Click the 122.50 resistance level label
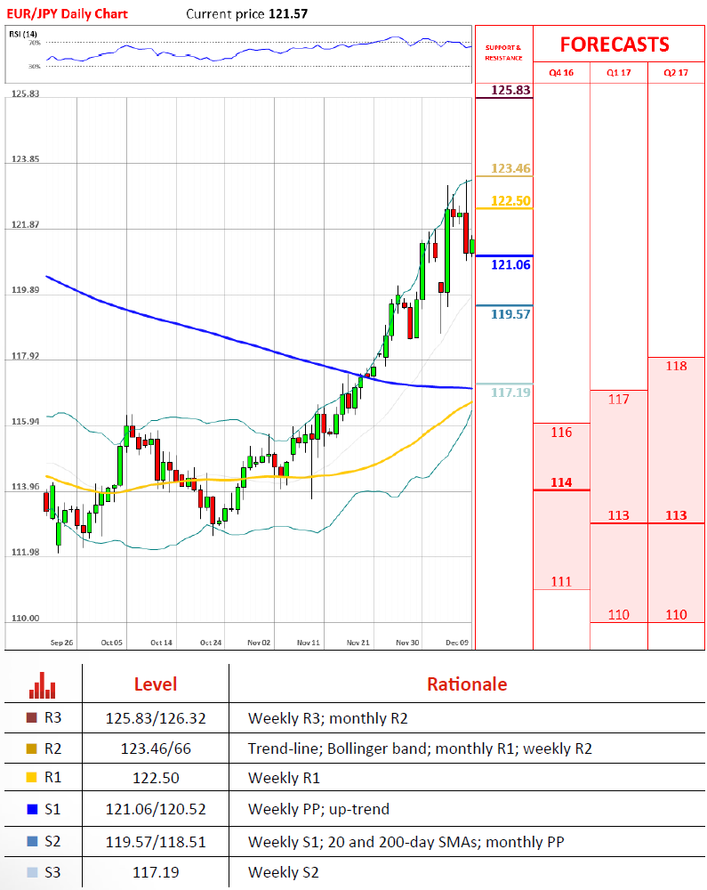The width and height of the screenshot is (707, 890). tap(510, 200)
